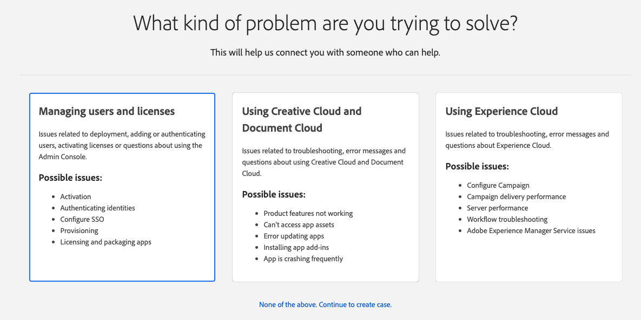Click the Configure Campaign bullet item
The height and width of the screenshot is (320, 641).
(498, 186)
